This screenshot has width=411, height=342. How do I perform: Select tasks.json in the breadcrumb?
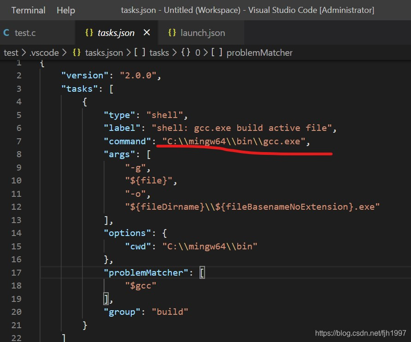tap(104, 53)
